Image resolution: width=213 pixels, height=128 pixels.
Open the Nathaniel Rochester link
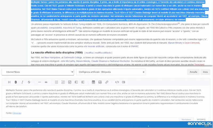point(120,61)
